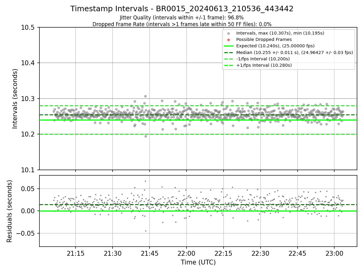Click the 10.5 y-axis tick label
364x273 pixels.
[29, 28]
